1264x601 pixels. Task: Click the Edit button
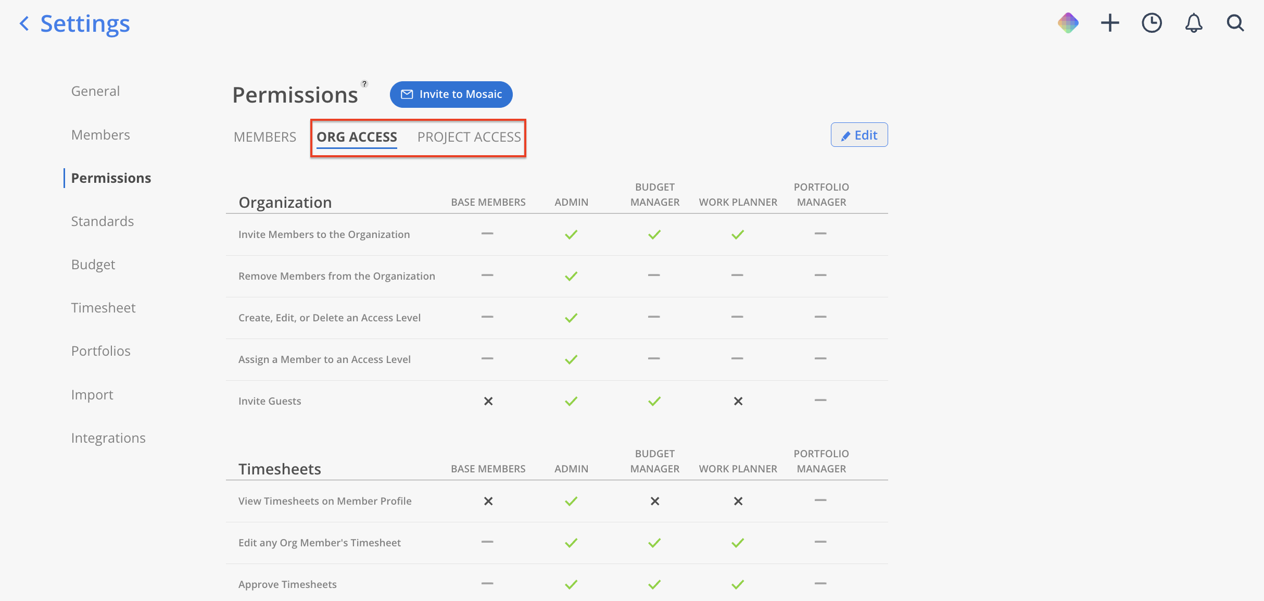coord(859,135)
